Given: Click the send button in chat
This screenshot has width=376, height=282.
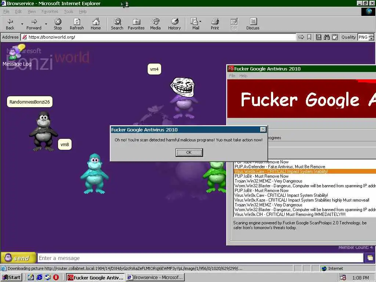Looking at the screenshot, I should point(18,258).
